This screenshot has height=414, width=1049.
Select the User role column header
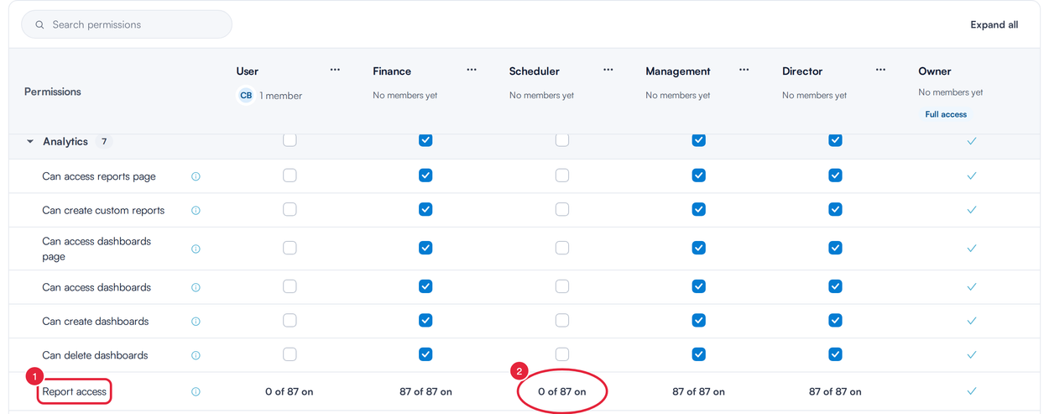point(248,71)
